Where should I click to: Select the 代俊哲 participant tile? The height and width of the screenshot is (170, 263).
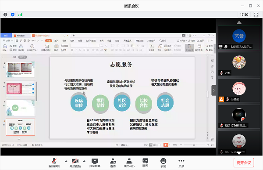[x=239, y=90]
